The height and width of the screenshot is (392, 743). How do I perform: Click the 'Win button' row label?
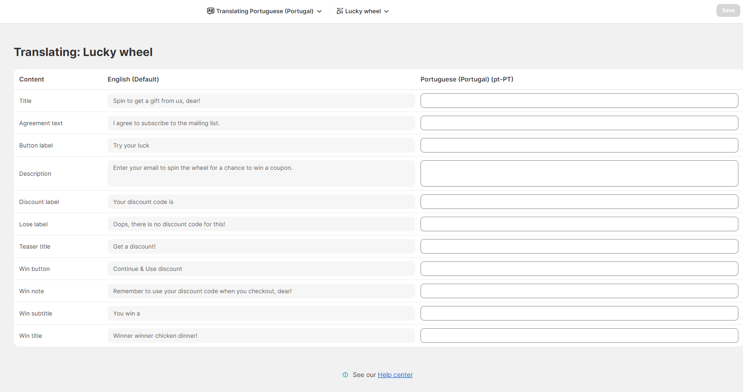point(34,269)
